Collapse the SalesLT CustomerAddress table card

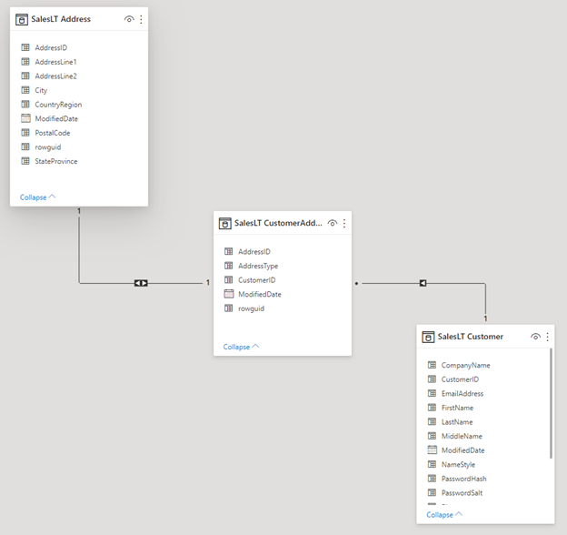click(x=241, y=347)
